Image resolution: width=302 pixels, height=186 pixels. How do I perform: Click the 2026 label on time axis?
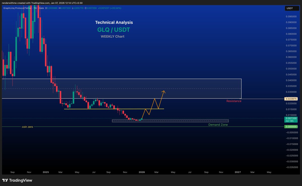pyautogui.click(x=142, y=172)
